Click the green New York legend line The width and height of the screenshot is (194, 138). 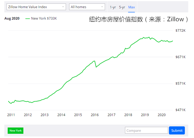tap(27, 18)
